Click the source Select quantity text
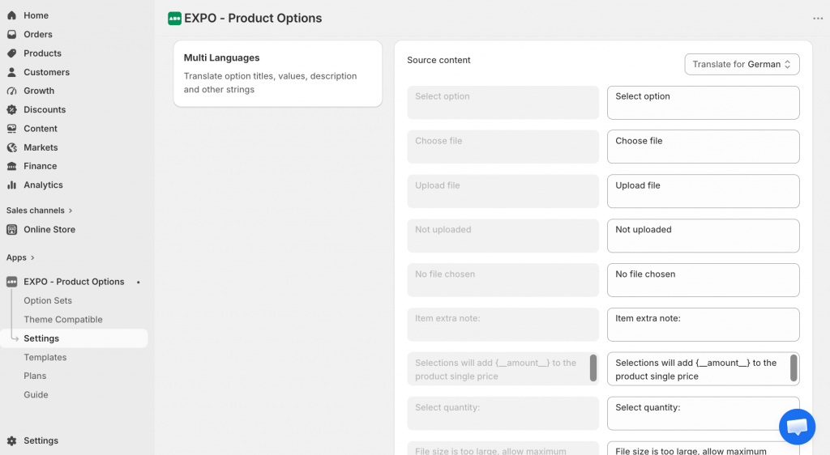The image size is (830, 455). pyautogui.click(x=447, y=407)
